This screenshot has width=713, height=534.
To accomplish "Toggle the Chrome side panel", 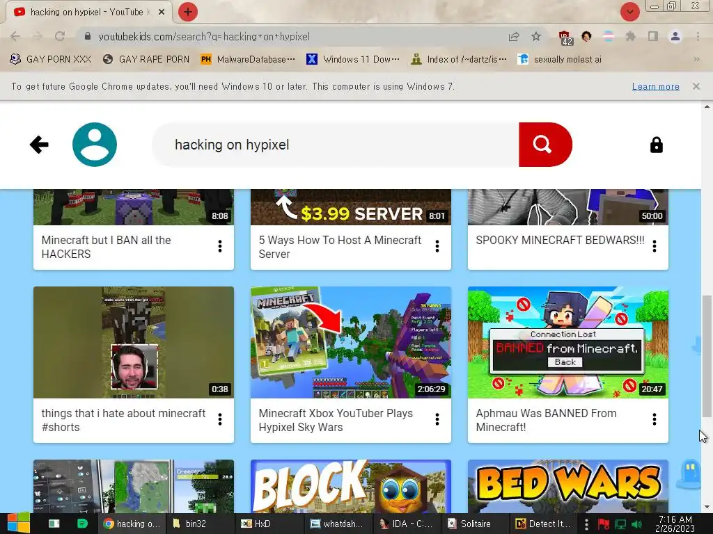I will click(653, 36).
